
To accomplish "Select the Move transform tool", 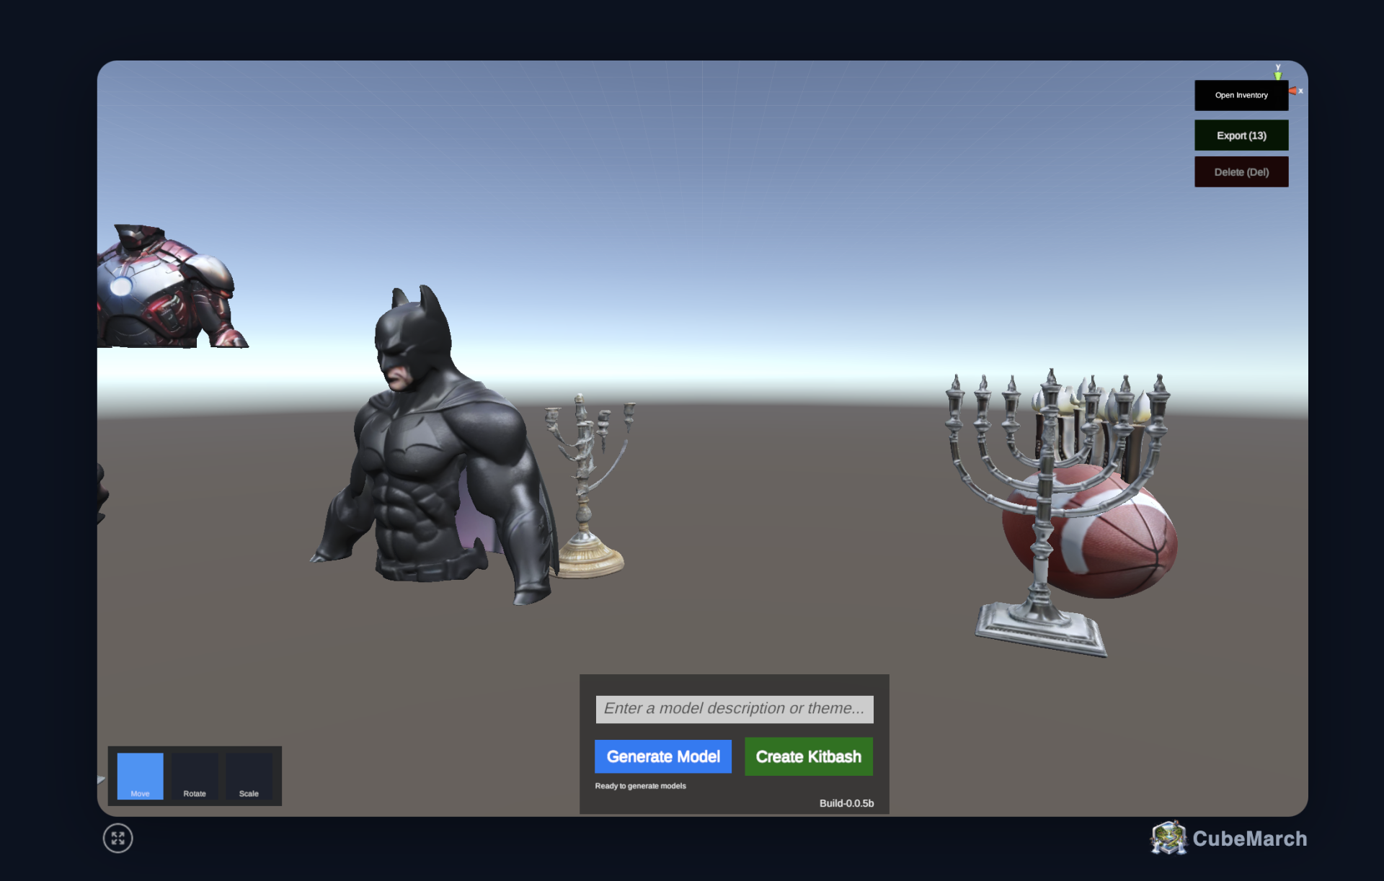I will coord(140,775).
